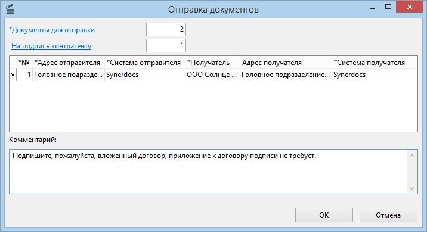The height and width of the screenshot is (232, 427).
Task: Click the "№" column header
Action: tap(24, 63)
